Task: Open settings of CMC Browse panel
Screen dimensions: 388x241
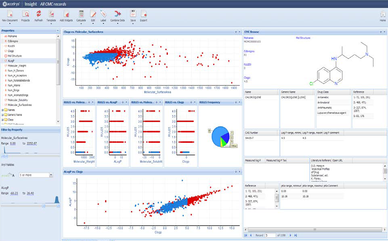Action: [381, 32]
